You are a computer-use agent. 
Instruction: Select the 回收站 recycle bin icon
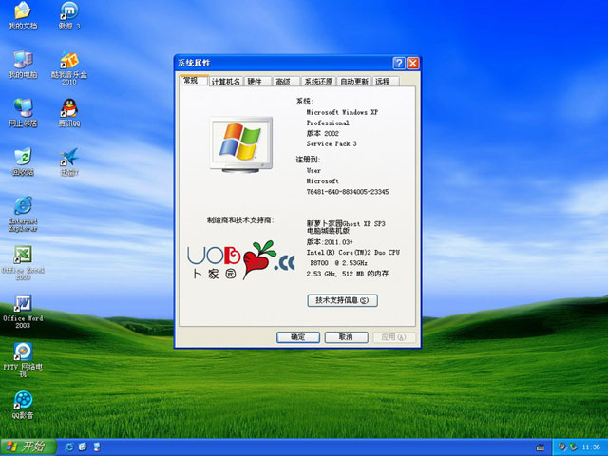click(x=23, y=161)
